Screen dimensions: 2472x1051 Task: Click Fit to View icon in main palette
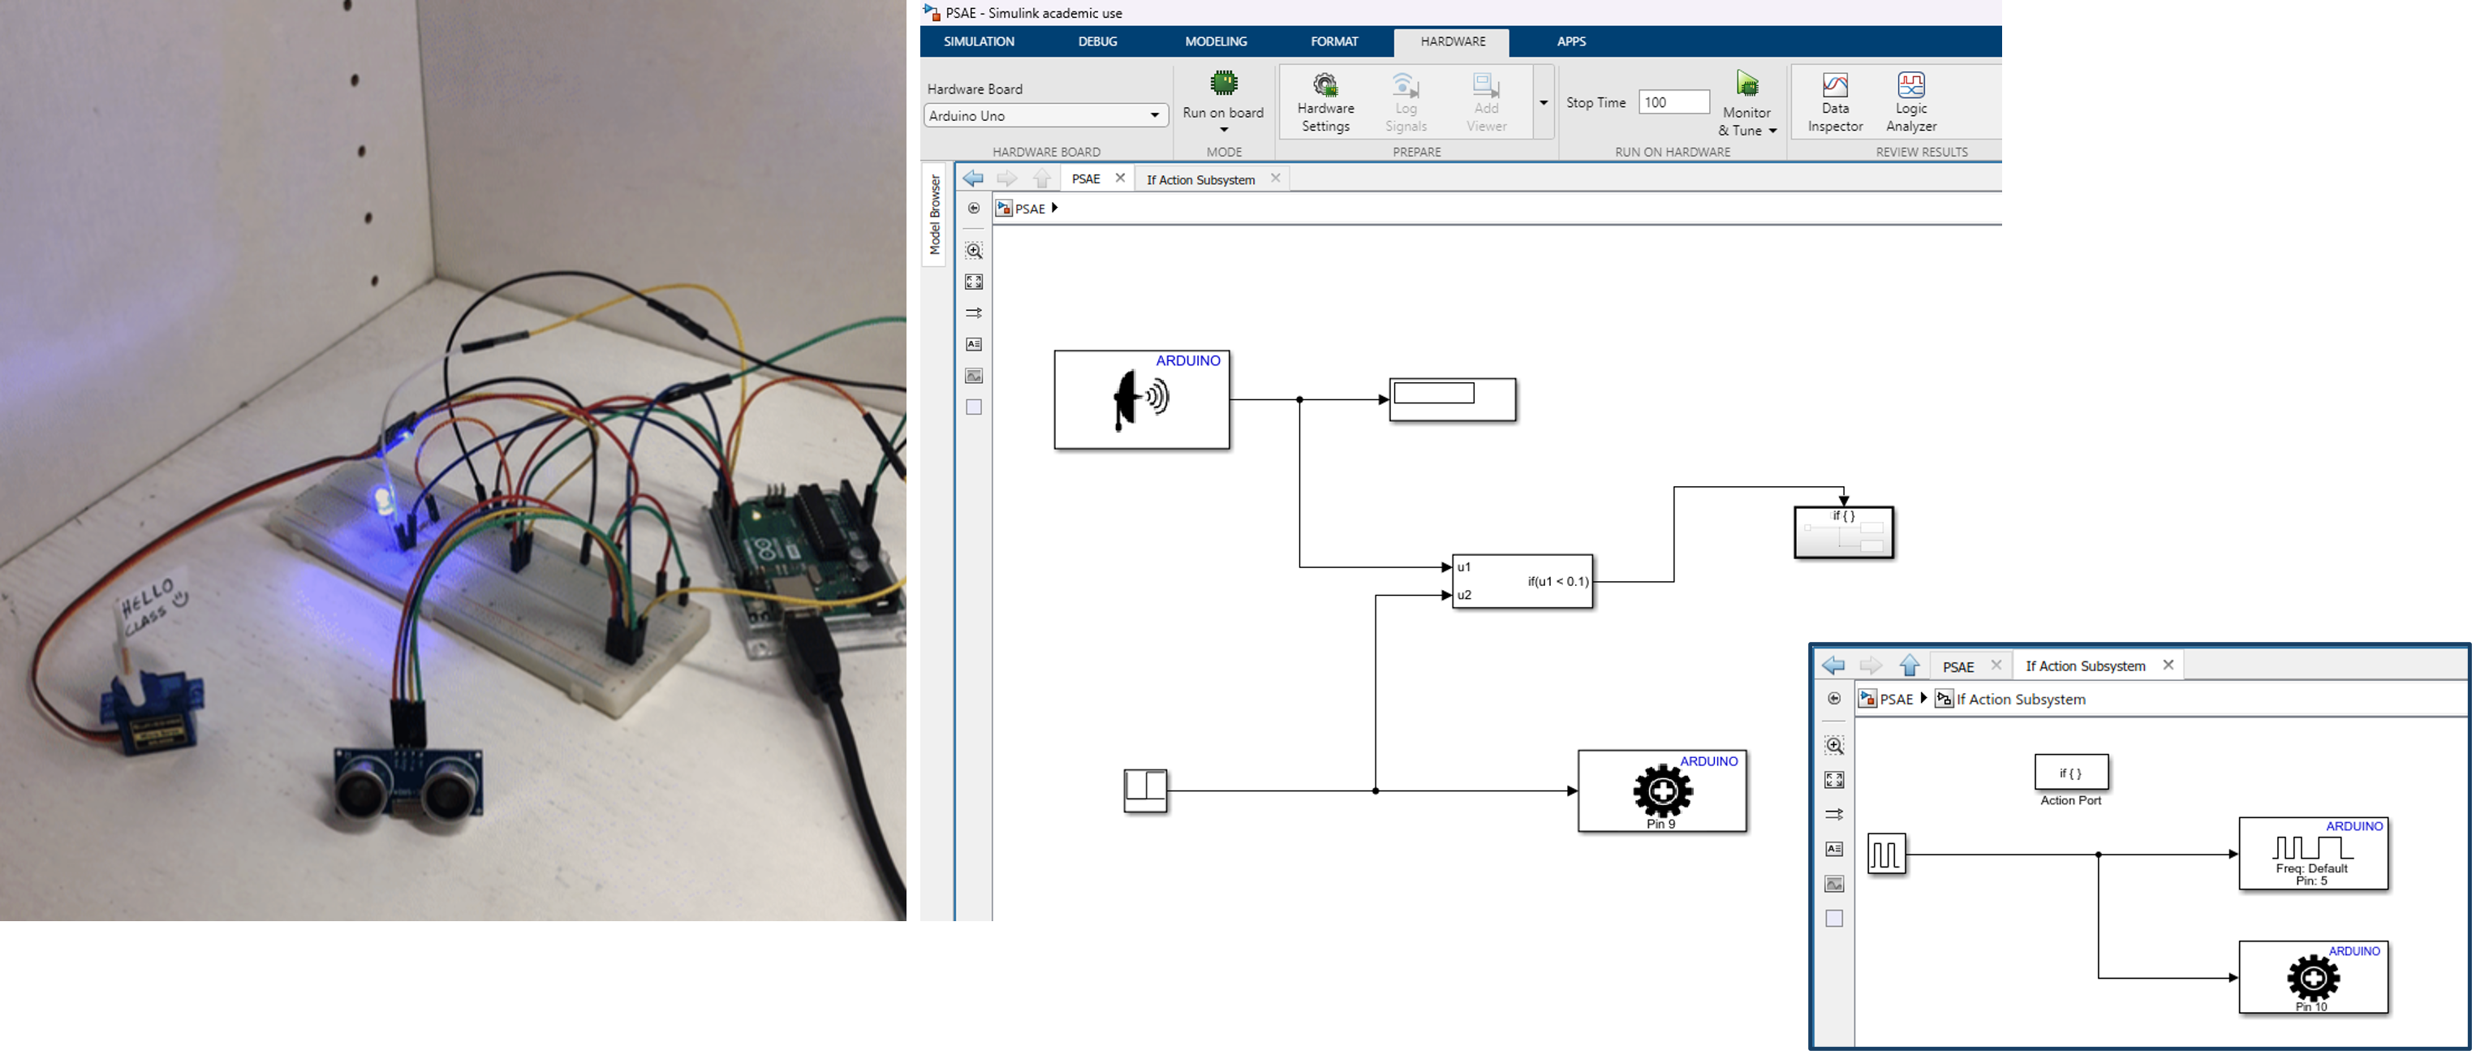click(x=973, y=282)
